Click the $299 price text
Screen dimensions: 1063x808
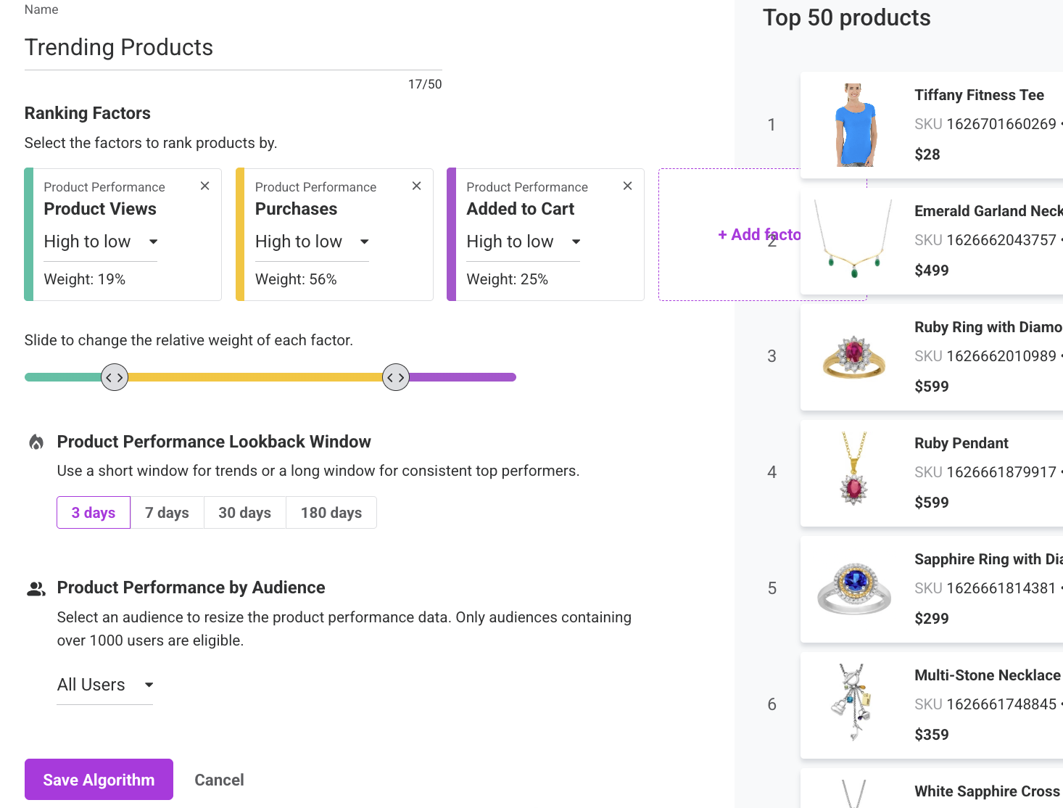click(932, 619)
